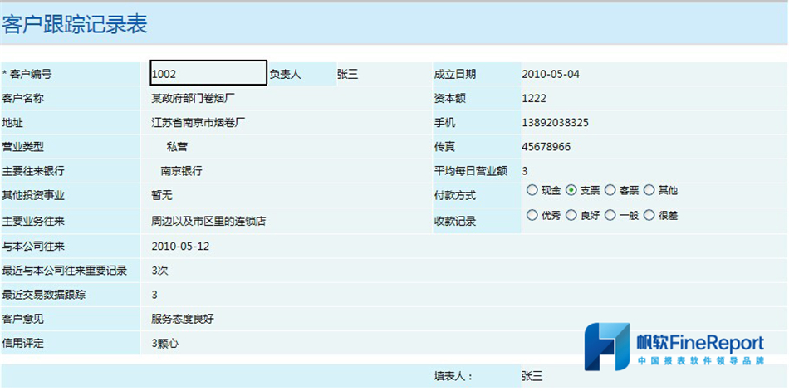Screen dimensions: 789x391
Task: Click the fax number 45678966
Action: [546, 147]
